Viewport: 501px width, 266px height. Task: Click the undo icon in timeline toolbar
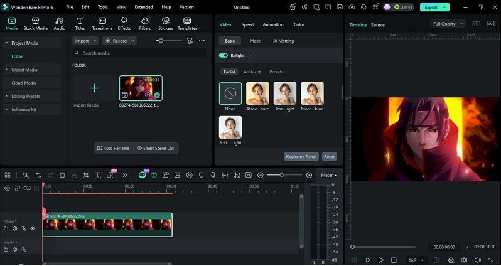pyautogui.click(x=39, y=174)
